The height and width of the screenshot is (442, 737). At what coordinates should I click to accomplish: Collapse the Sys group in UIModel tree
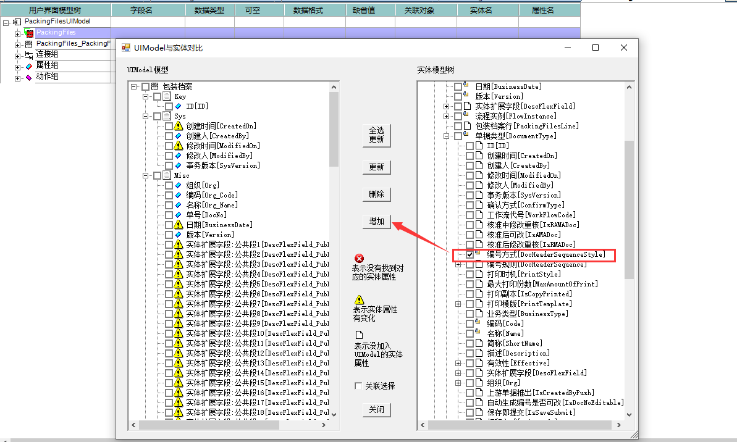click(x=146, y=116)
